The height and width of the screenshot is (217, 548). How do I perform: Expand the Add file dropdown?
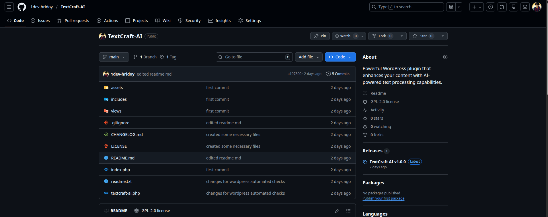309,57
